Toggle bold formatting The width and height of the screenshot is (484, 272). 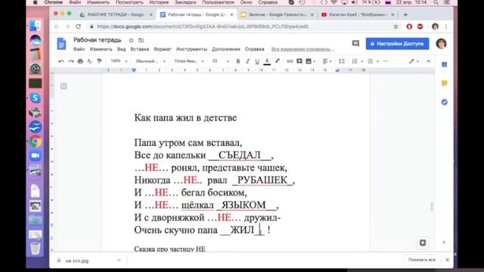238,61
